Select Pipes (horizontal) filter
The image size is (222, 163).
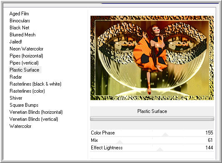coord(26,56)
